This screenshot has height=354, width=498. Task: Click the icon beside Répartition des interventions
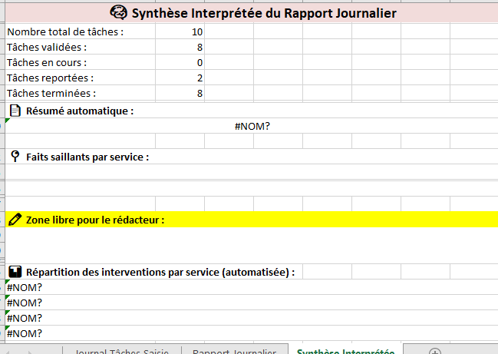tap(15, 272)
